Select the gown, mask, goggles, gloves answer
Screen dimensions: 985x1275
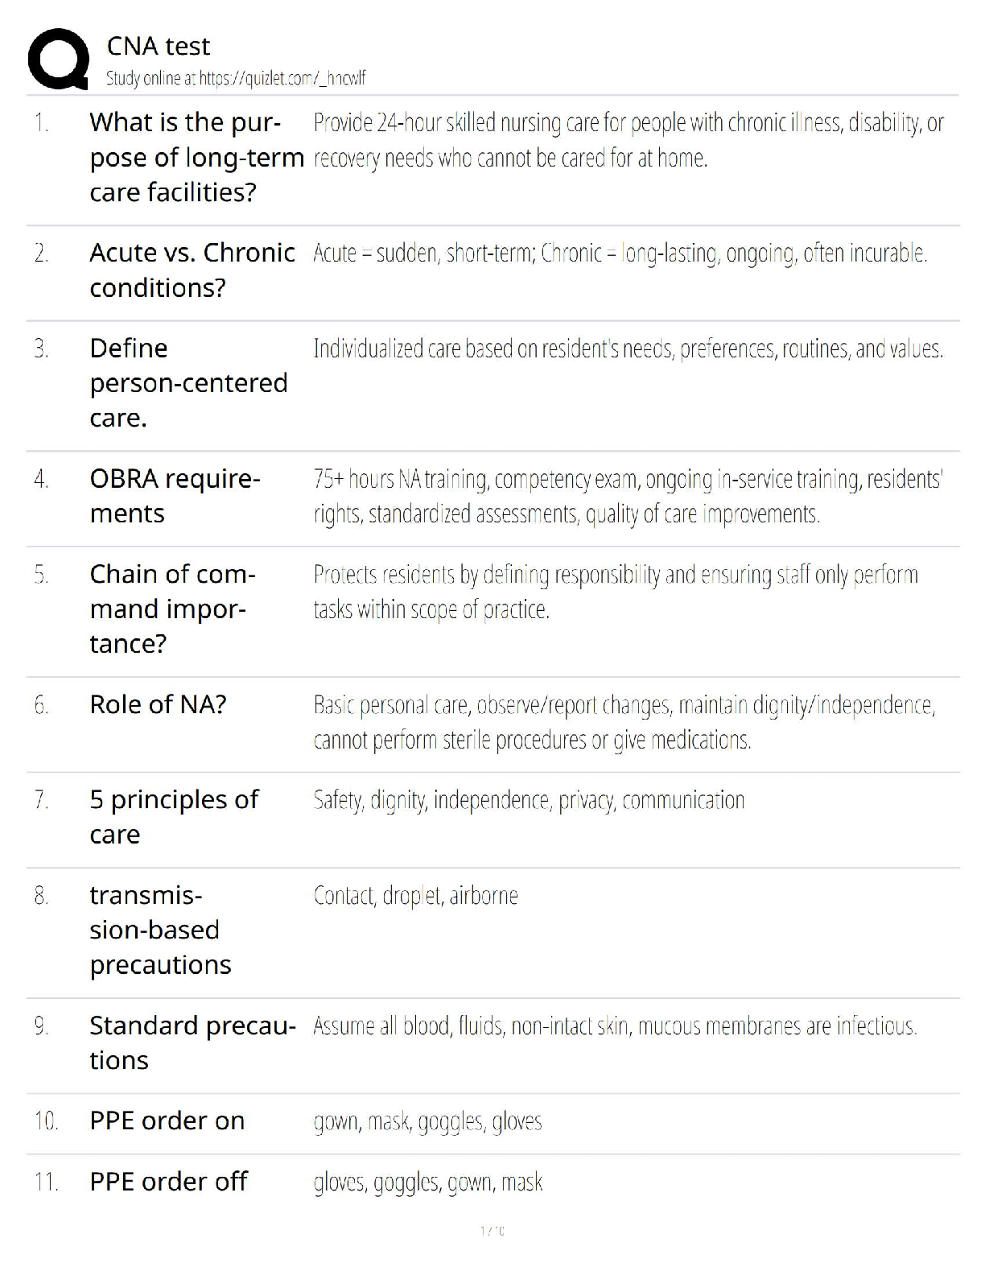pos(427,1122)
